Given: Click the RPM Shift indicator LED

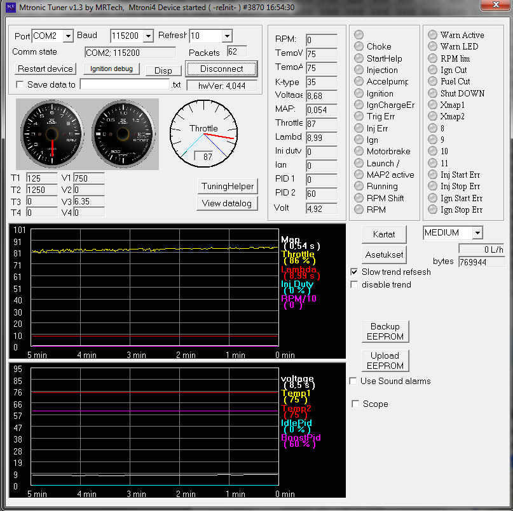Looking at the screenshot, I should click(359, 198).
